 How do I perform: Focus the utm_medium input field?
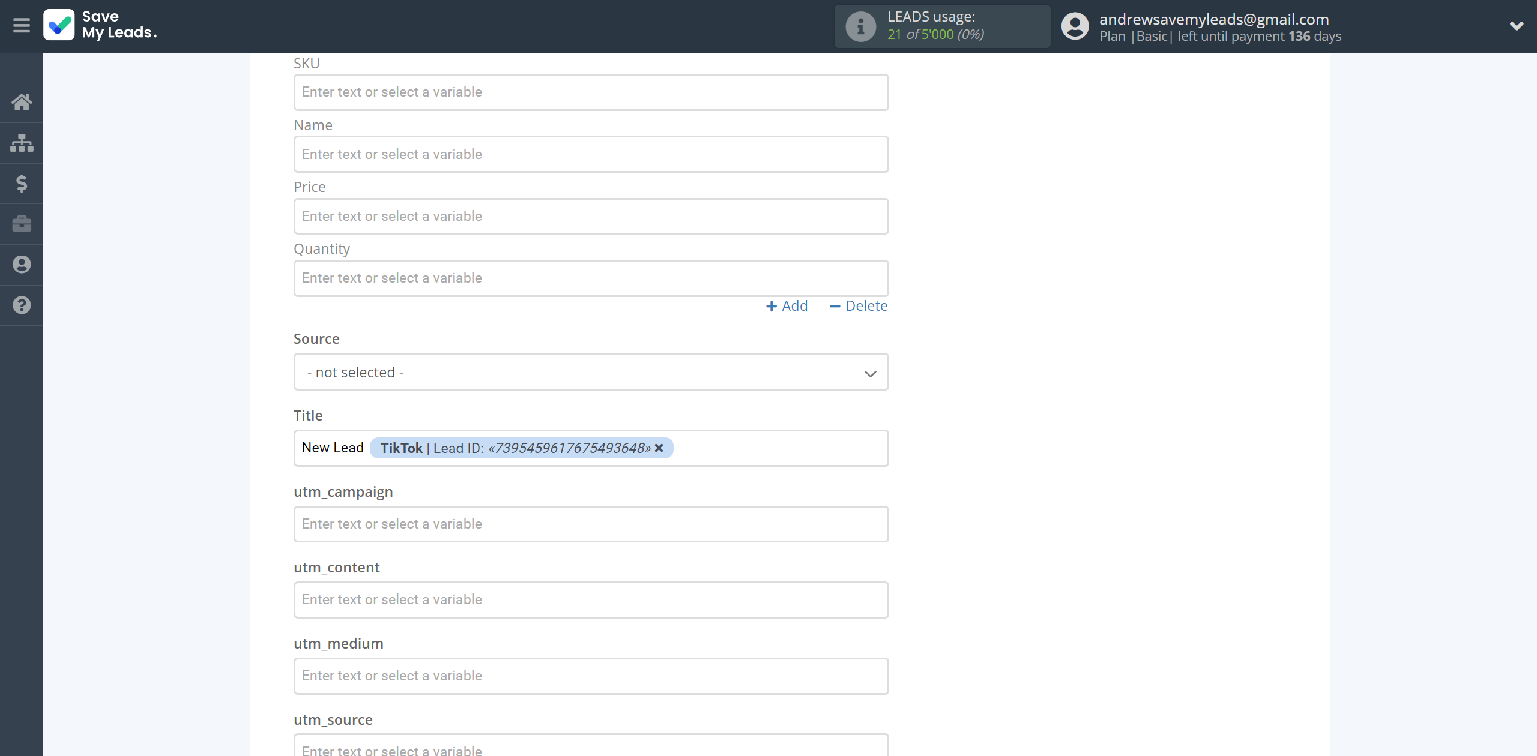[x=591, y=676]
